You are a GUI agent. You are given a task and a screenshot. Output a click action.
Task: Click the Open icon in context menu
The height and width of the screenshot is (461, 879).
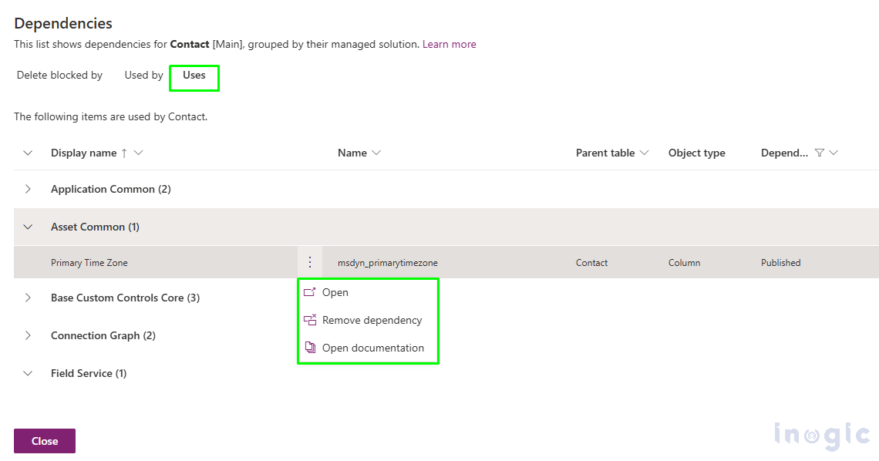tap(310, 292)
